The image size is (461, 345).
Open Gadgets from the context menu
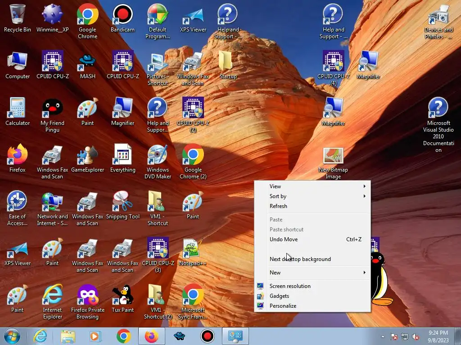point(312,296)
